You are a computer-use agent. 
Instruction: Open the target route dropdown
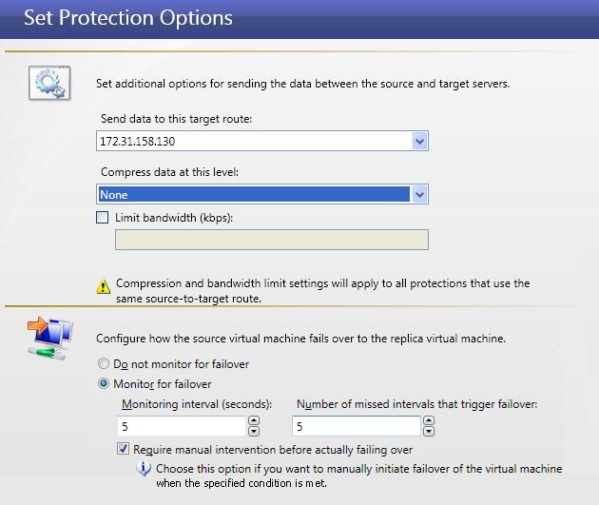(420, 142)
